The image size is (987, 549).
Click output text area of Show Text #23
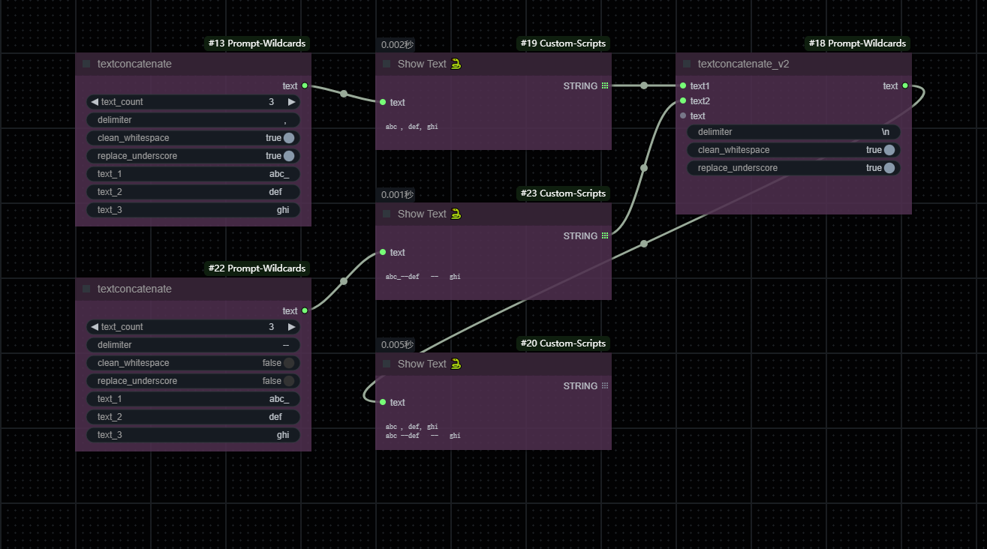pos(493,281)
